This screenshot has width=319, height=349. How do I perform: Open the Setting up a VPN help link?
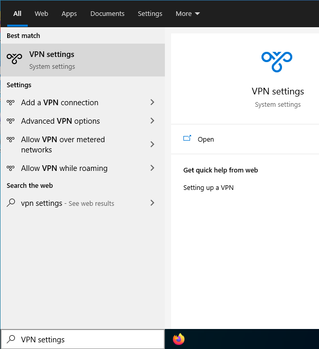tap(208, 188)
